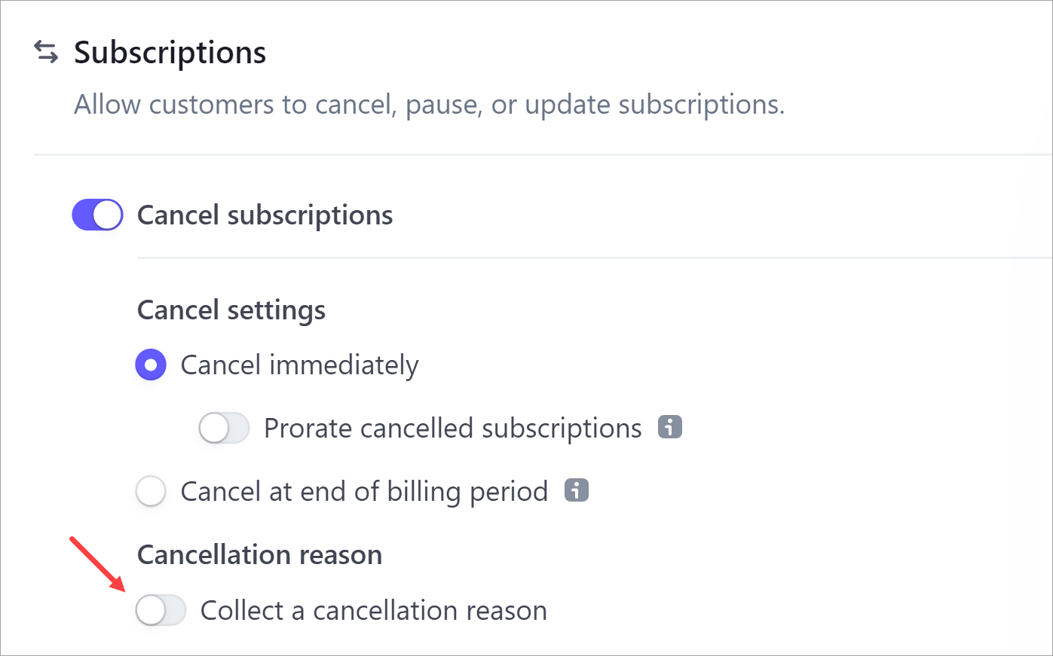The height and width of the screenshot is (656, 1053).
Task: Click the Cancel at end of billing period label
Action: point(364,491)
